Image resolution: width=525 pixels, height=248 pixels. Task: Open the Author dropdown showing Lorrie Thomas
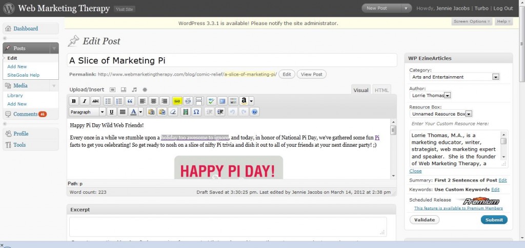coord(430,96)
